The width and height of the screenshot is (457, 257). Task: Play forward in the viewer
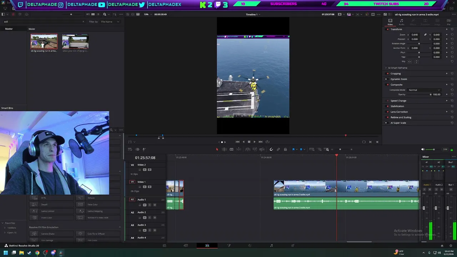pos(255,142)
